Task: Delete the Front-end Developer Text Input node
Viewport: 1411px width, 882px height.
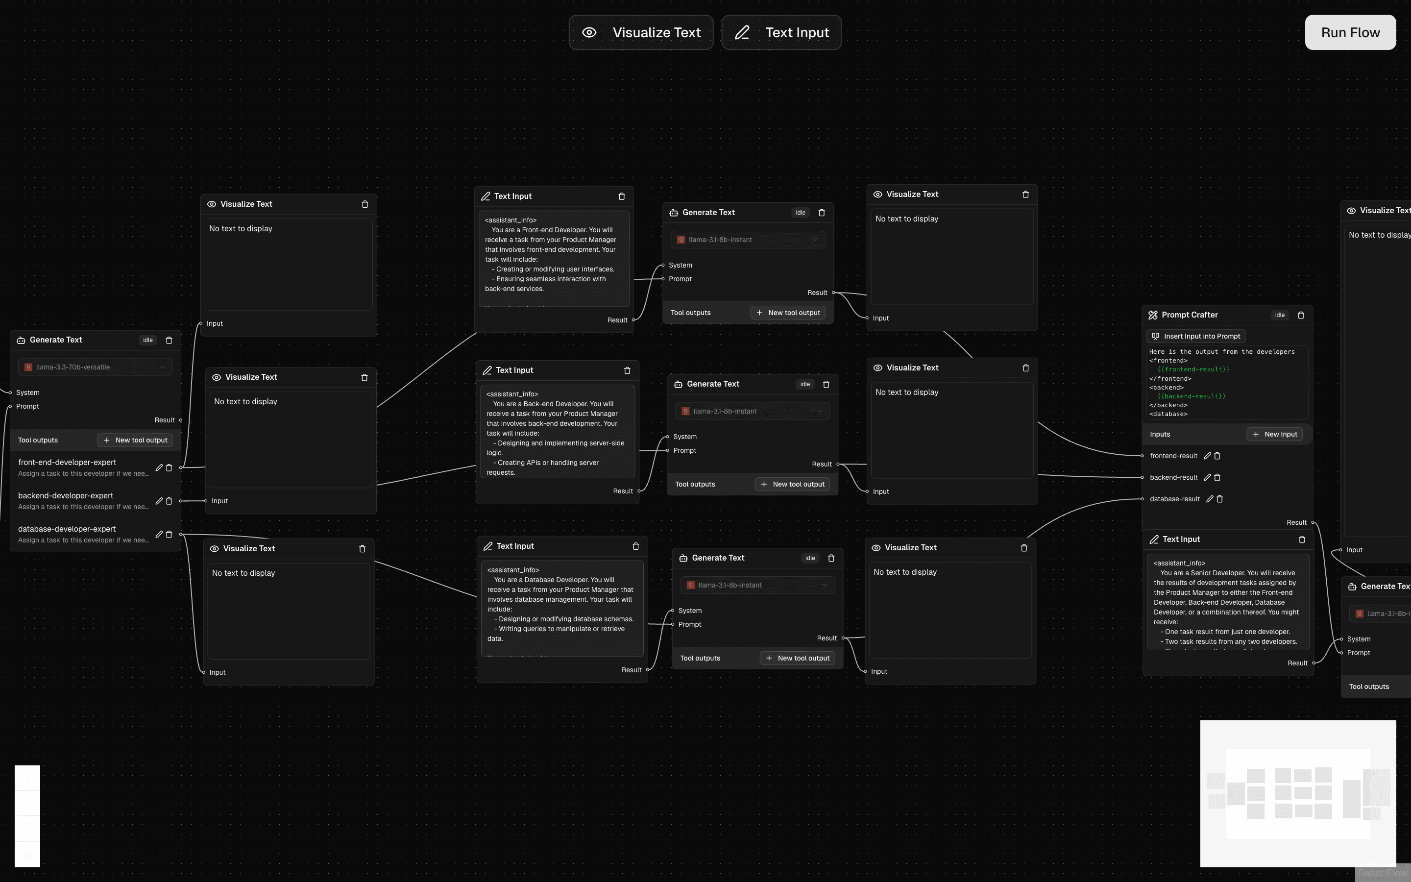Action: click(x=622, y=196)
